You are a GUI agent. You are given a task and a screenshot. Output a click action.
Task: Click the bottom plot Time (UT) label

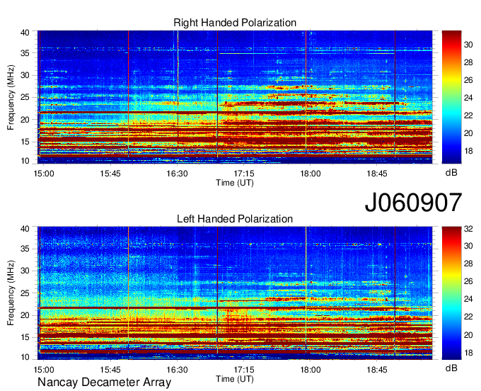[x=235, y=379]
